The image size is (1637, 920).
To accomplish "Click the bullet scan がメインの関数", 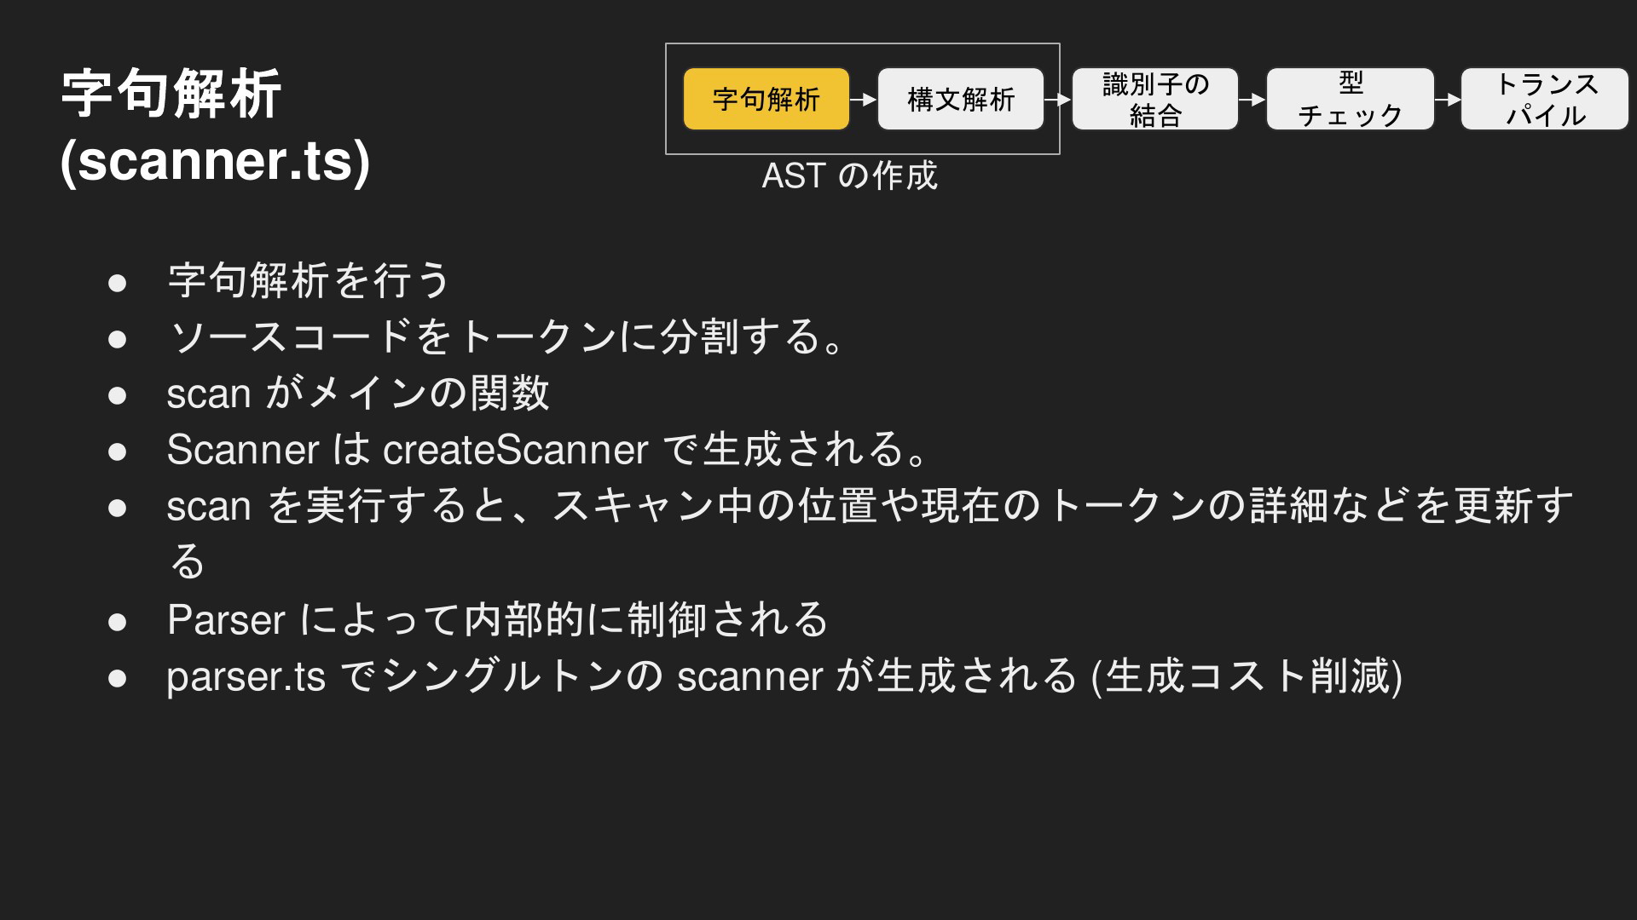I will 358,393.
